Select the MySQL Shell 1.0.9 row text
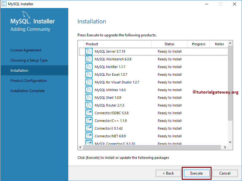Screen dimensions: 242x181 click(108, 98)
